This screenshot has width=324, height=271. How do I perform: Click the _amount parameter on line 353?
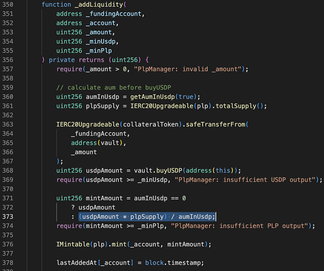[99, 32]
